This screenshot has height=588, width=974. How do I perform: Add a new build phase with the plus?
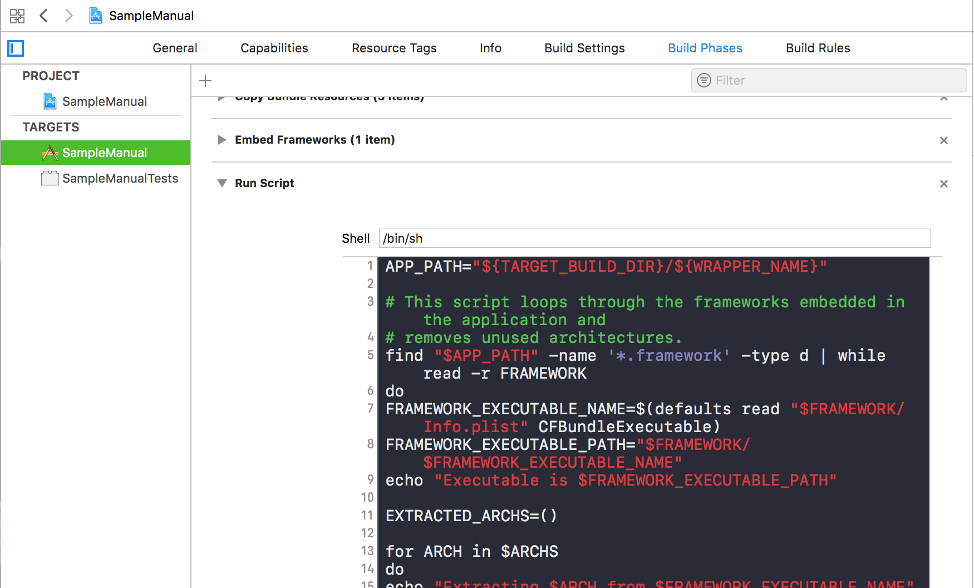point(205,80)
